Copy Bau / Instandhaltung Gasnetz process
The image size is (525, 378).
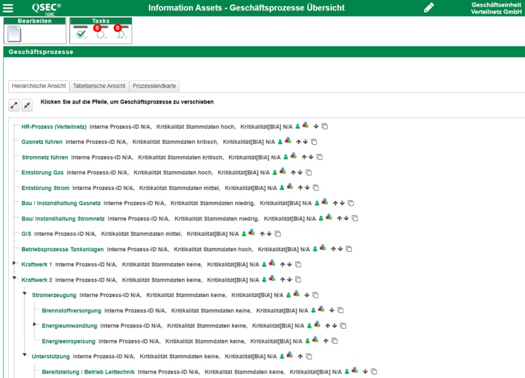351,203
